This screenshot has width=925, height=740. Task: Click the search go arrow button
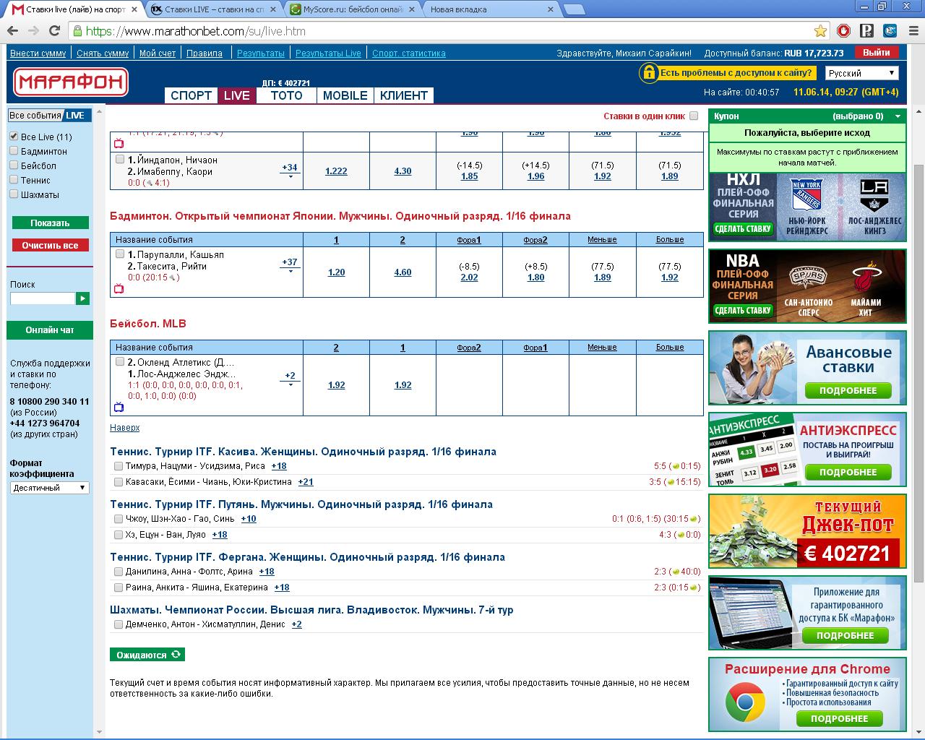(83, 298)
